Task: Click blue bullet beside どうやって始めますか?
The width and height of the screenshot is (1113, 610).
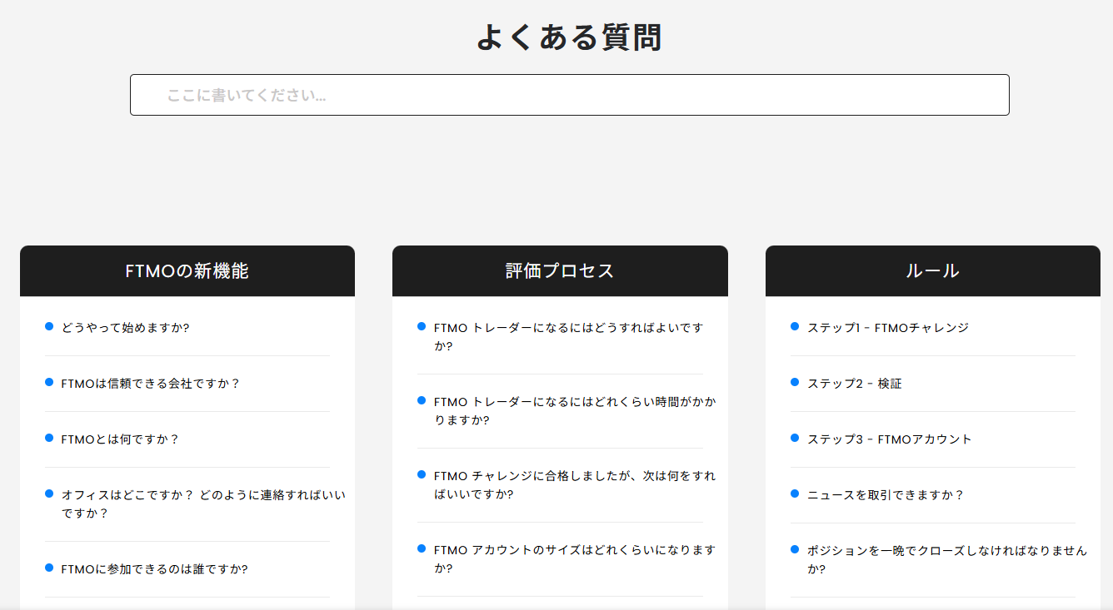Action: click(x=49, y=326)
